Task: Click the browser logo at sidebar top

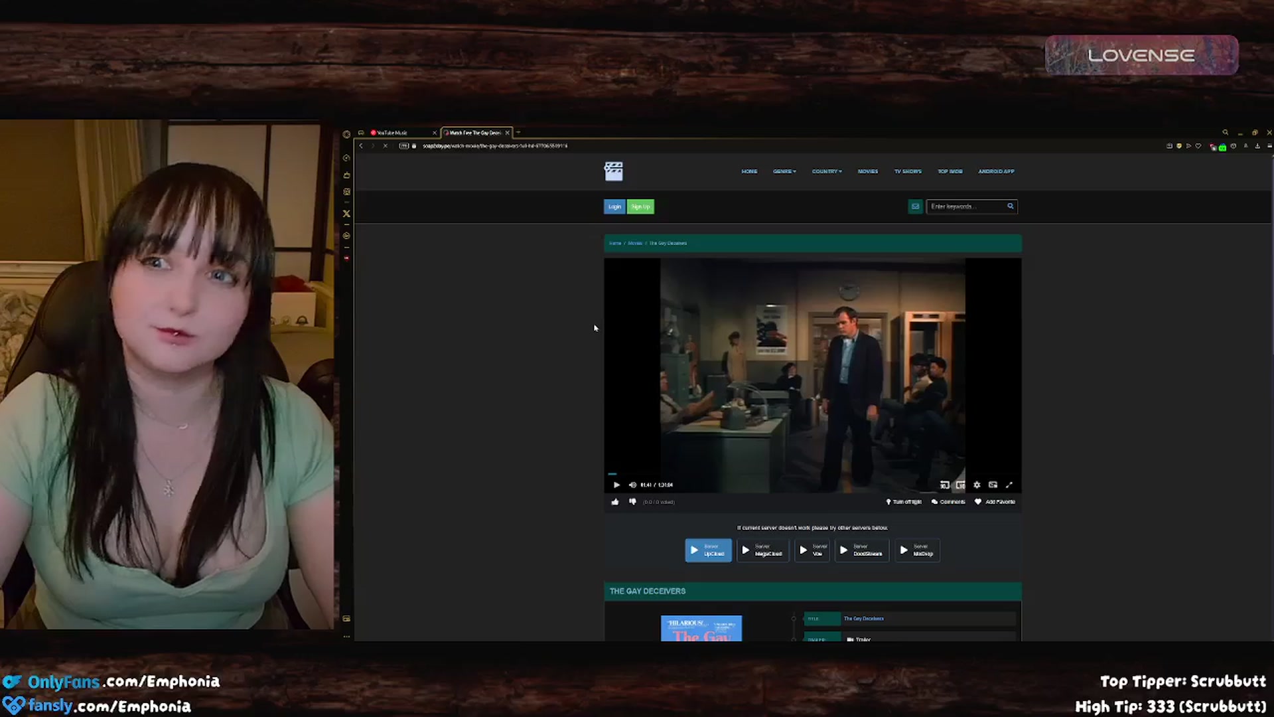Action: [346, 134]
